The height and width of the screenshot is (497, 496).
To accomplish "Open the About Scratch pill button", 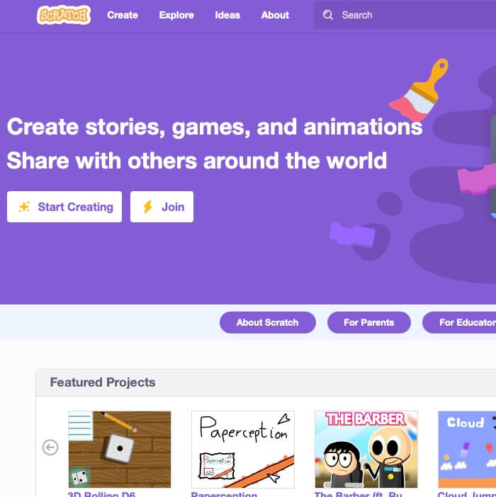I will click(x=268, y=322).
